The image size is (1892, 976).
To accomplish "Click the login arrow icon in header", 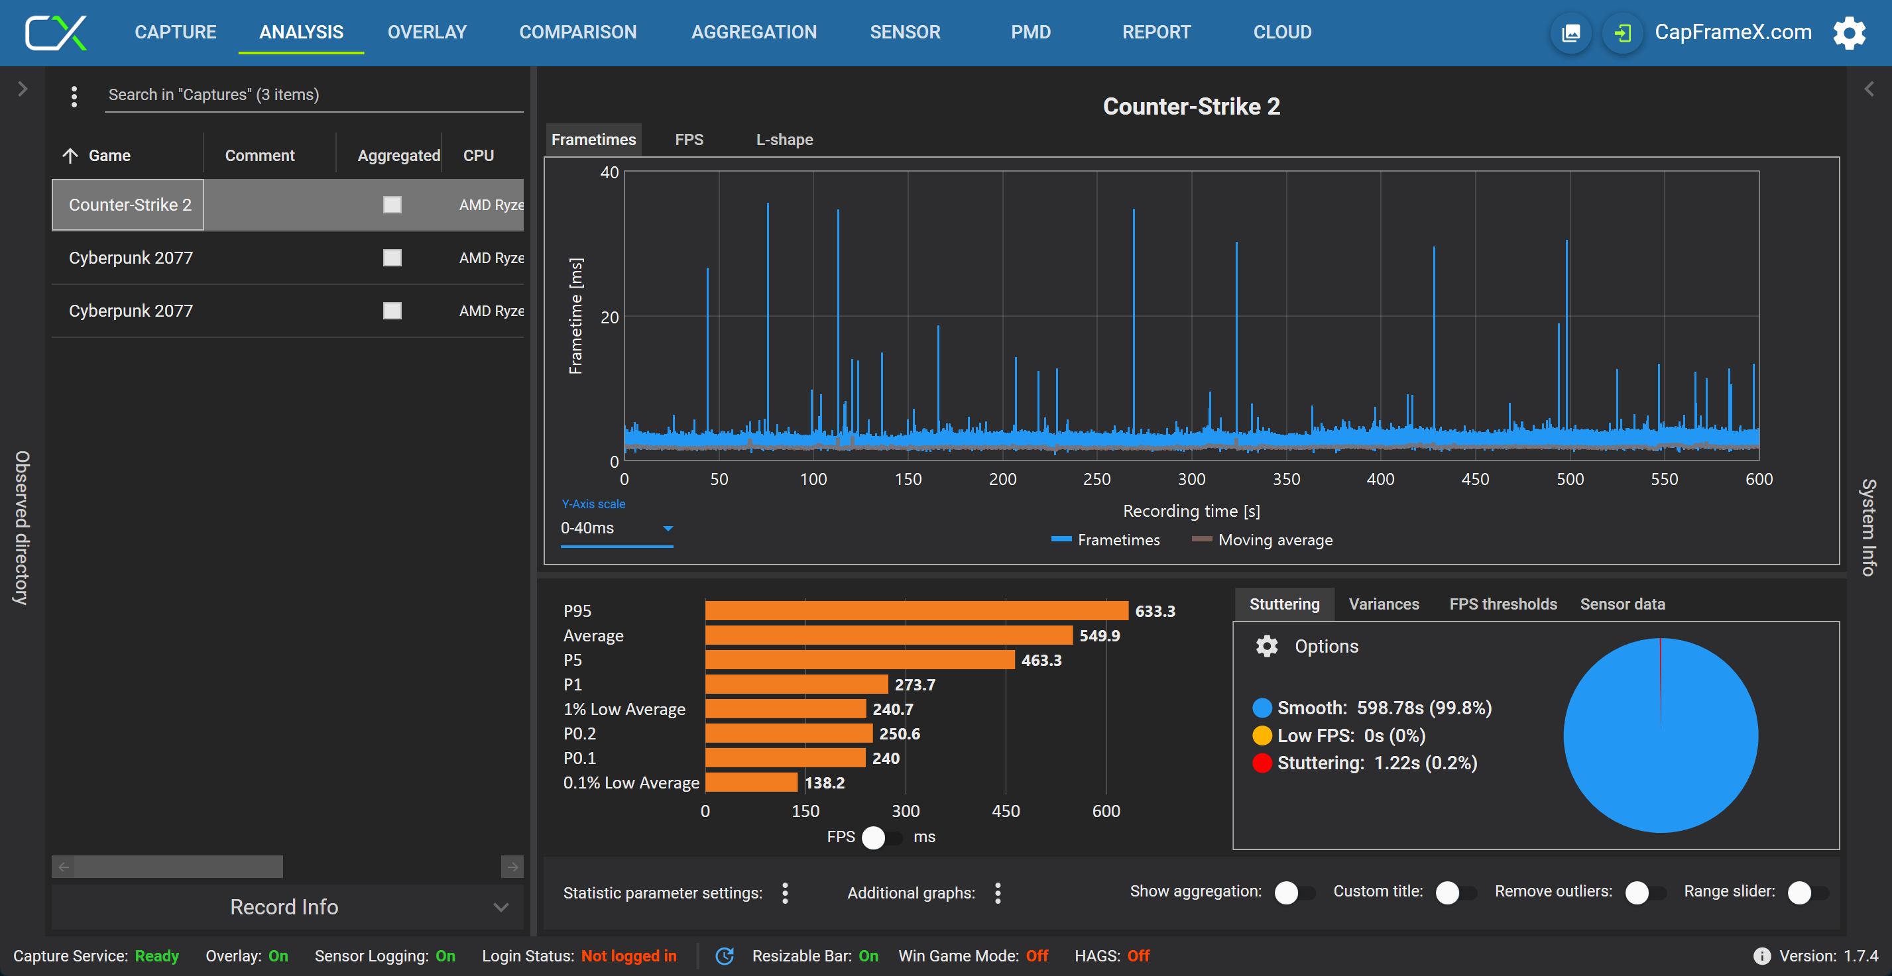I will [1622, 33].
